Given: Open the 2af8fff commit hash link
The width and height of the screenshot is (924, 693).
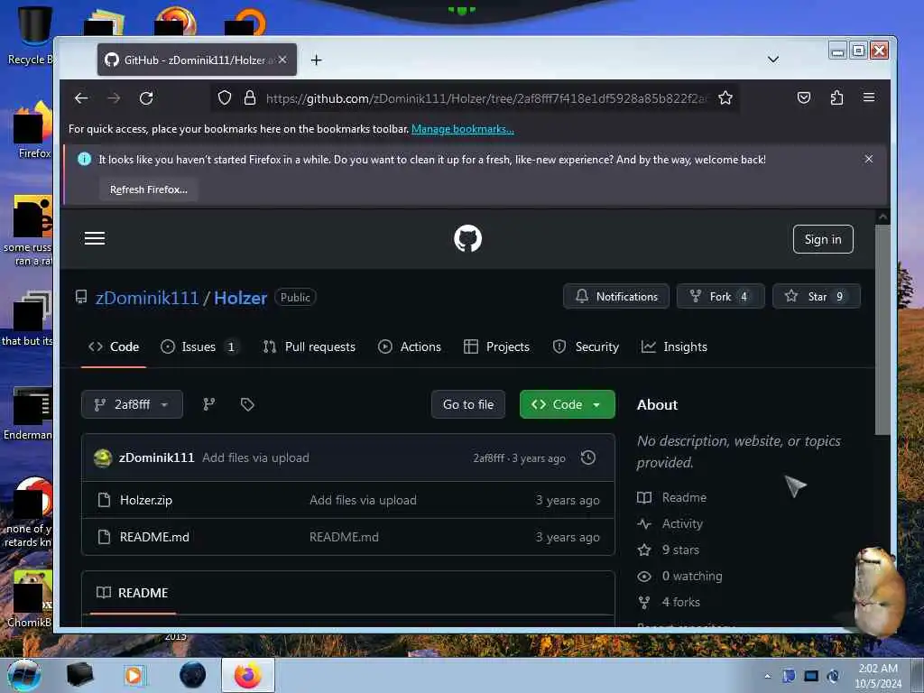Looking at the screenshot, I should (488, 458).
